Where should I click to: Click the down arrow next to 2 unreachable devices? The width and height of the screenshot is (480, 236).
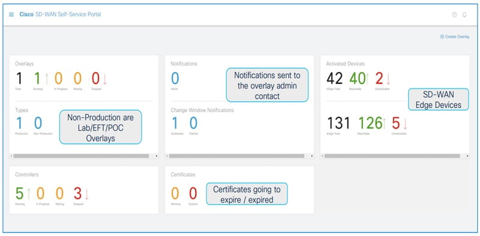point(388,79)
